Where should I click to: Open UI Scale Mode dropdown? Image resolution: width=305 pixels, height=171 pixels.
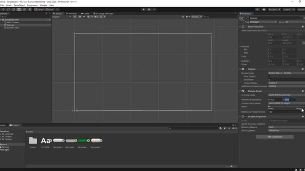coord(286,95)
